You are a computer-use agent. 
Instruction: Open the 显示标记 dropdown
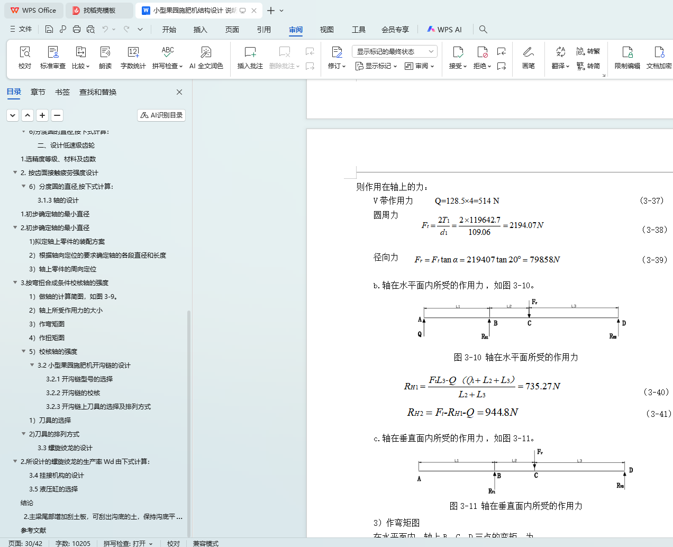(376, 66)
